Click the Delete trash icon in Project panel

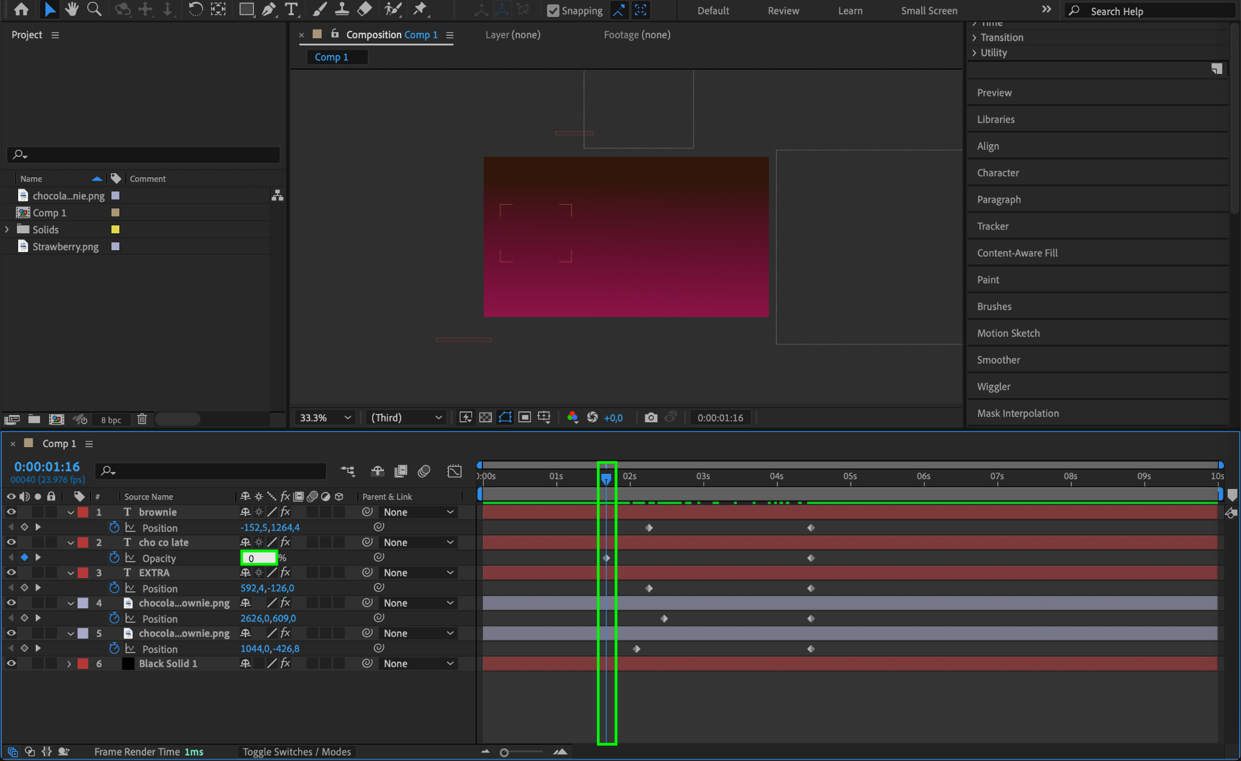point(142,419)
